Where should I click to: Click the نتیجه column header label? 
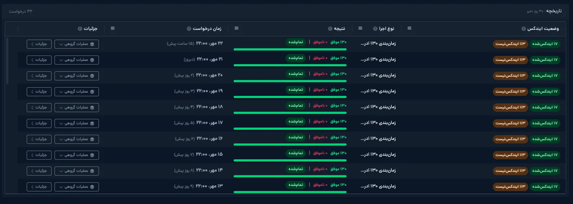click(x=339, y=28)
